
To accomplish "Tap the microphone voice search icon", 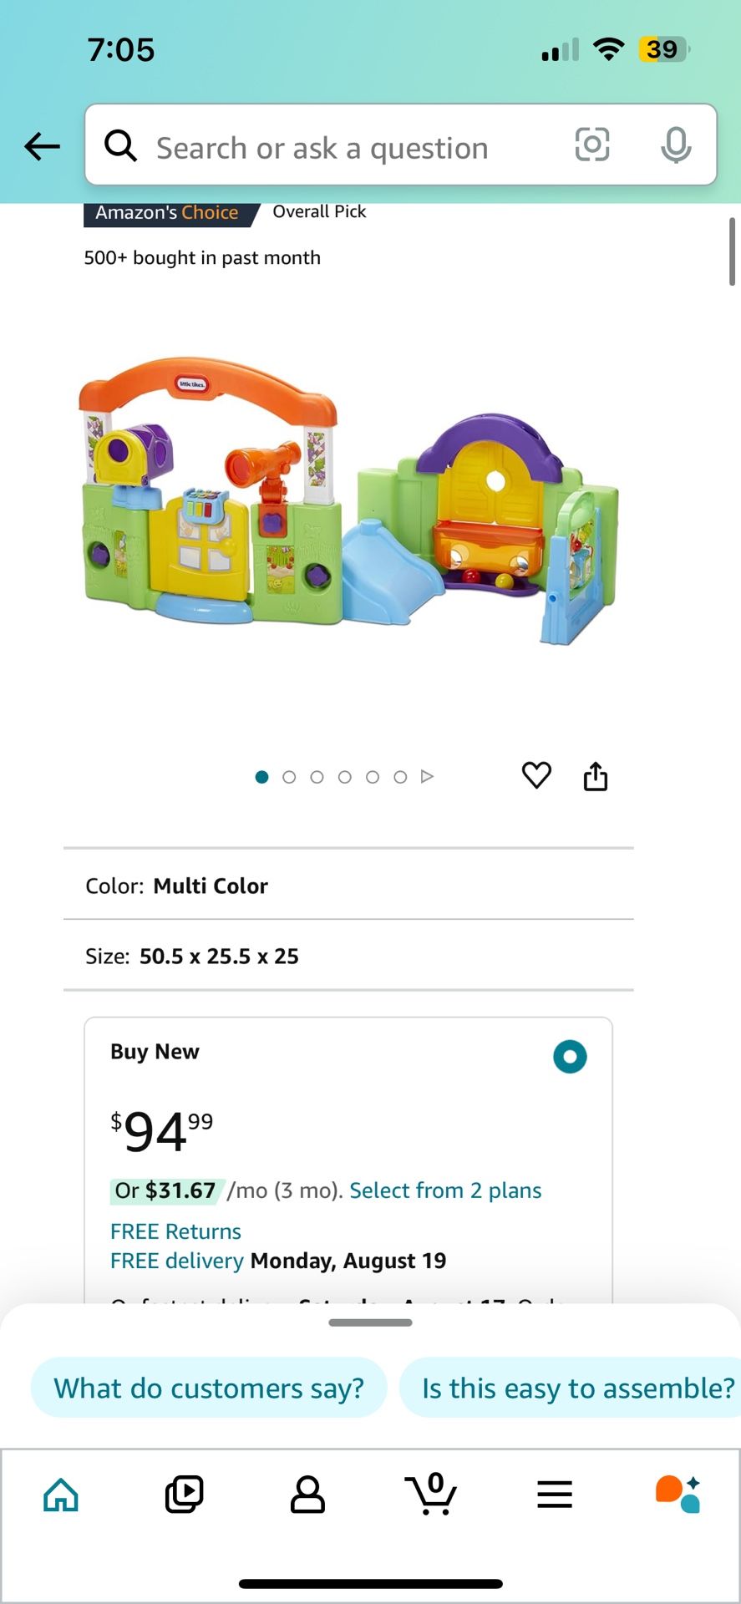I will (x=675, y=145).
